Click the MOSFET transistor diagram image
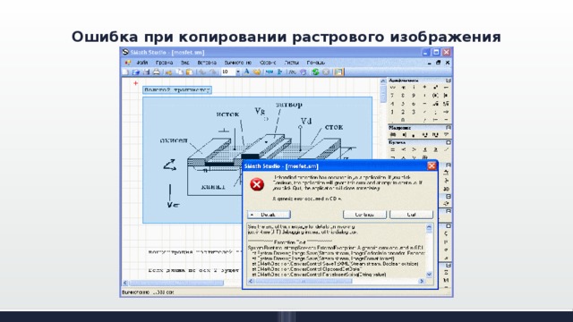 click(x=257, y=160)
